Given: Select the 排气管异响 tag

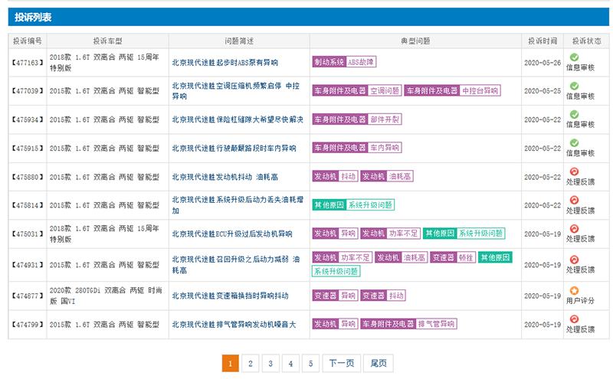Looking at the screenshot, I should click(x=437, y=324).
